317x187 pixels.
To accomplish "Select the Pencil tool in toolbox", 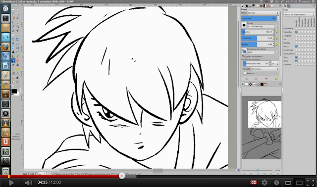I will coord(18,56).
